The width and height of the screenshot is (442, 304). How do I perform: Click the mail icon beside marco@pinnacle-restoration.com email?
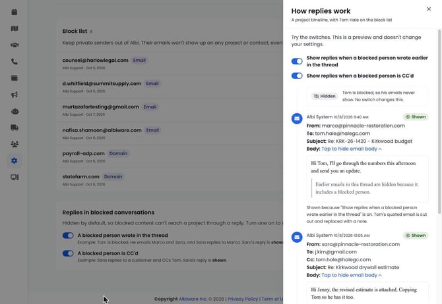297,118
